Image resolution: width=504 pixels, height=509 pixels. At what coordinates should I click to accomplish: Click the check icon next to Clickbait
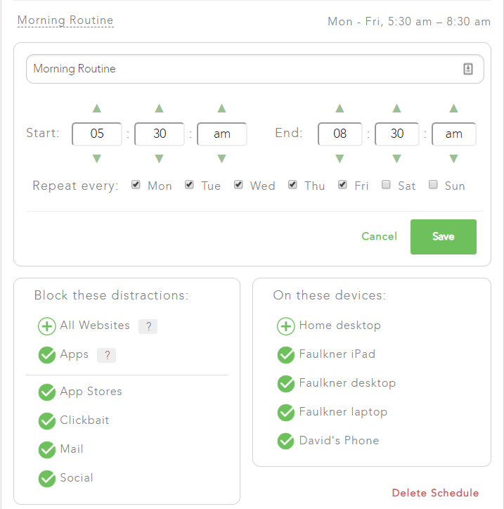click(x=47, y=420)
